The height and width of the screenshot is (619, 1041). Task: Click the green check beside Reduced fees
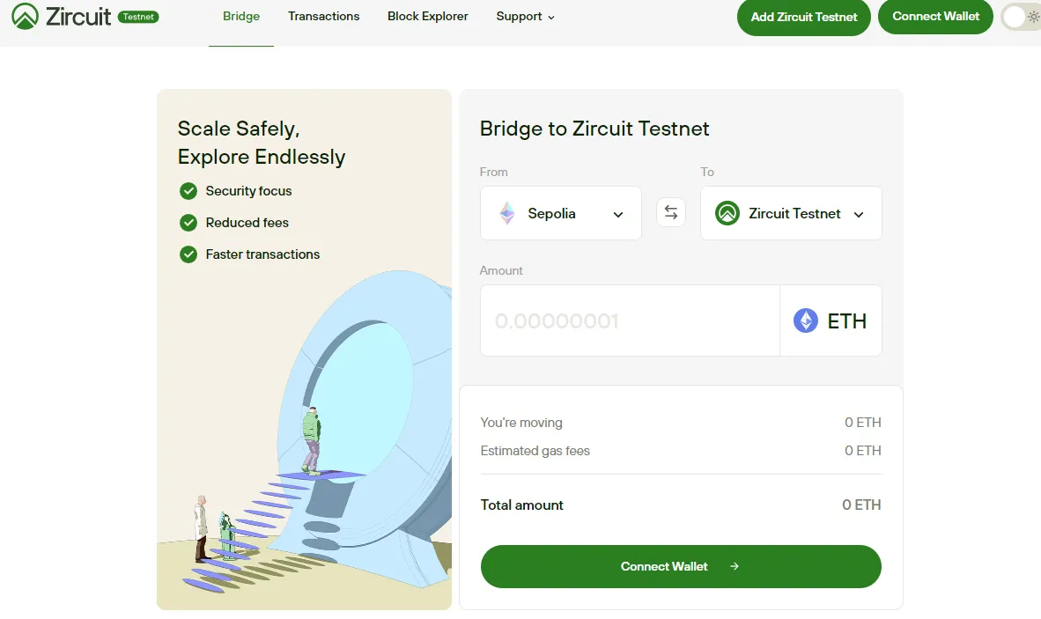(188, 223)
